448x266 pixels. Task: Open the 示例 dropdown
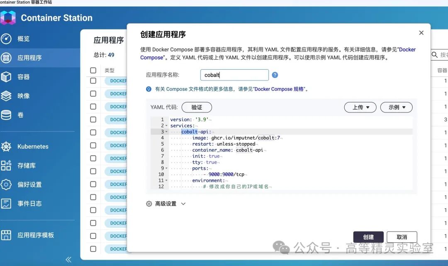tap(397, 107)
